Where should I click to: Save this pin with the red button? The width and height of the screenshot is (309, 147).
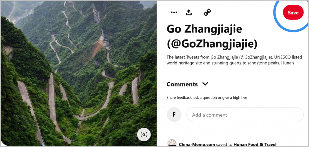(293, 12)
